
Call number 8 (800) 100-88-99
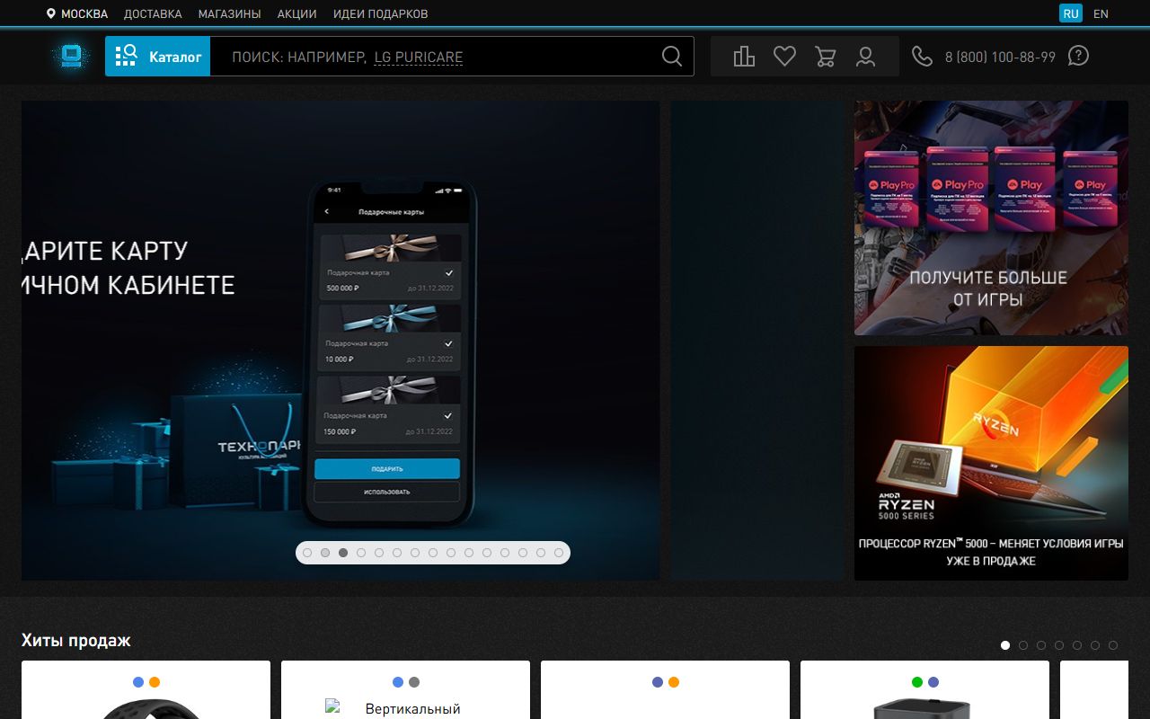pos(1000,57)
